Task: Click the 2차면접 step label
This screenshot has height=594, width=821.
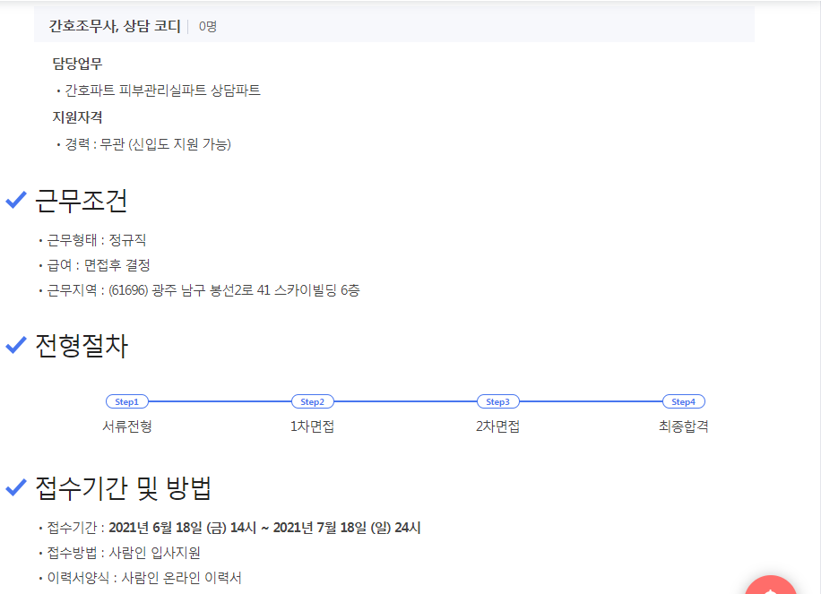Action: (x=498, y=426)
